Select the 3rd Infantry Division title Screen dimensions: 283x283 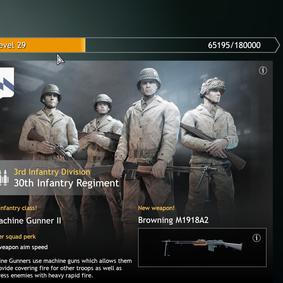[x=52, y=172]
